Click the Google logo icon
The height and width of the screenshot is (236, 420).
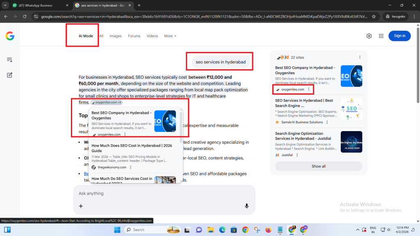10,36
